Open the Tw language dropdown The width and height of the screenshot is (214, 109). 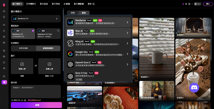point(198,4)
